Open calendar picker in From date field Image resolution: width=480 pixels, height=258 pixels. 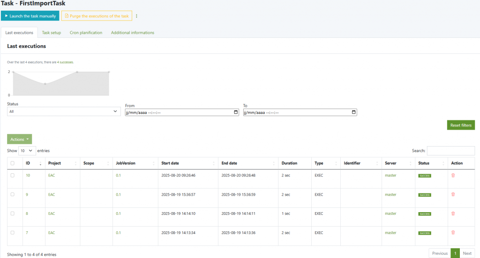tap(235, 112)
